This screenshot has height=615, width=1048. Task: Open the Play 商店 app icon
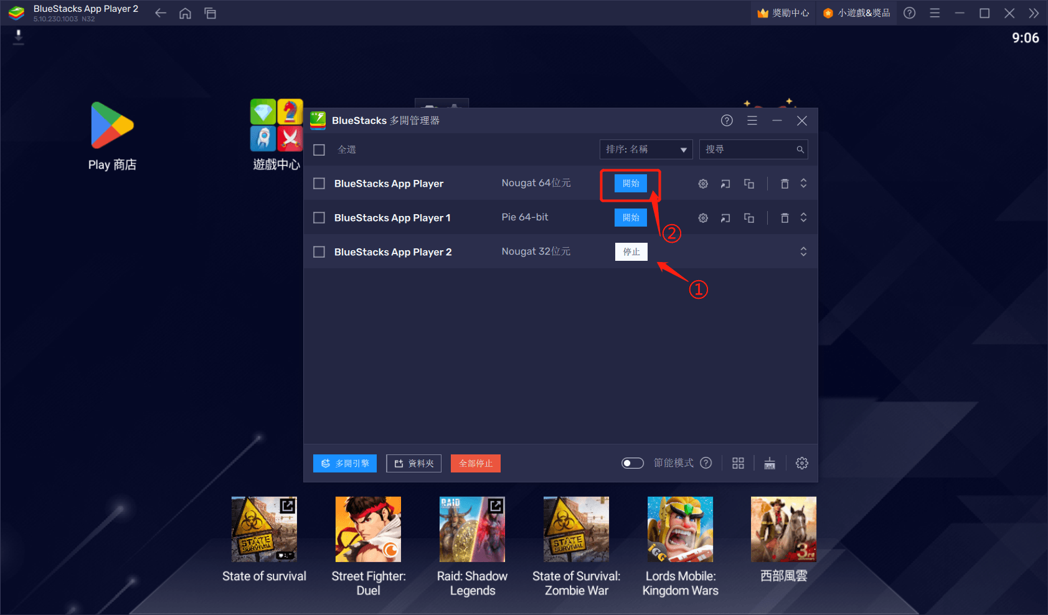click(x=113, y=126)
